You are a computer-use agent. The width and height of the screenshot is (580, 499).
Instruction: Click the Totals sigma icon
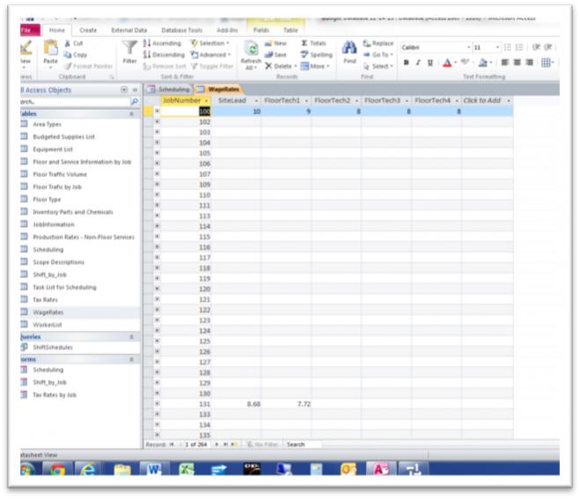click(x=304, y=43)
